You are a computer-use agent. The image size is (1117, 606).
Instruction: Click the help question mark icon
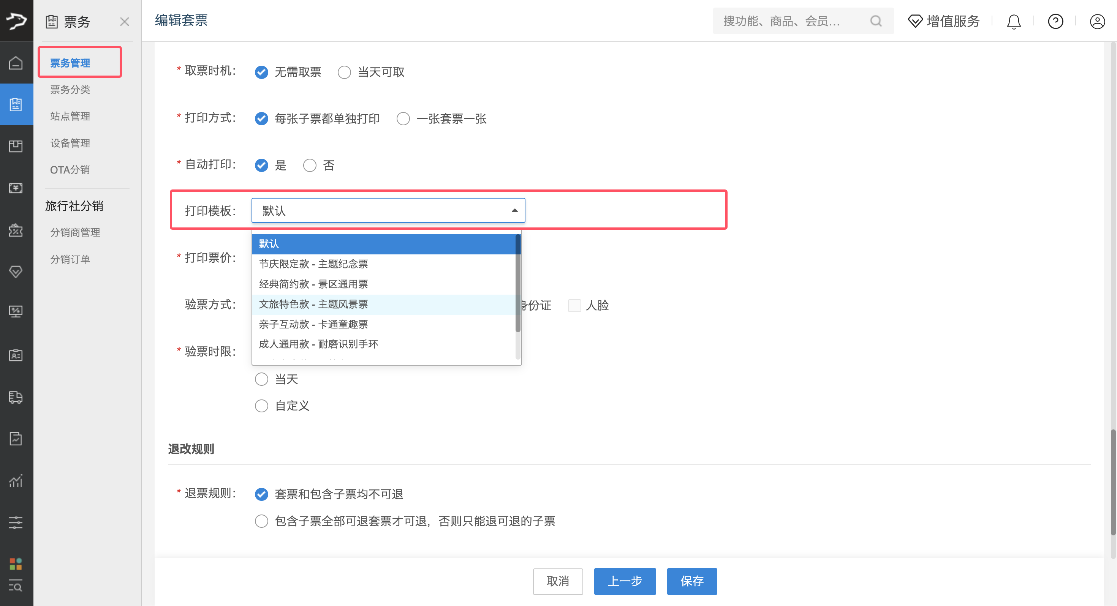tap(1055, 21)
